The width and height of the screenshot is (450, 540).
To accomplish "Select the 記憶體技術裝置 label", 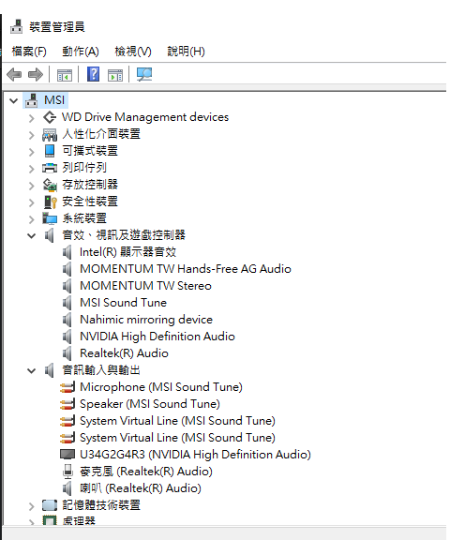I will 101,505.
